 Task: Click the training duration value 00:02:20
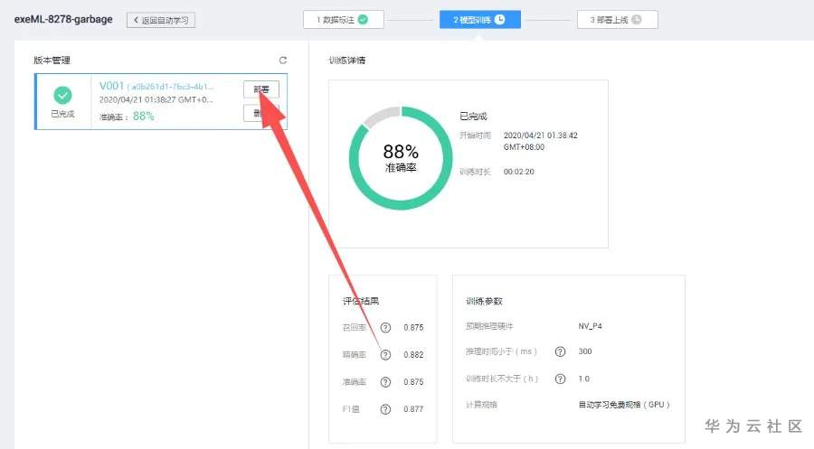518,172
